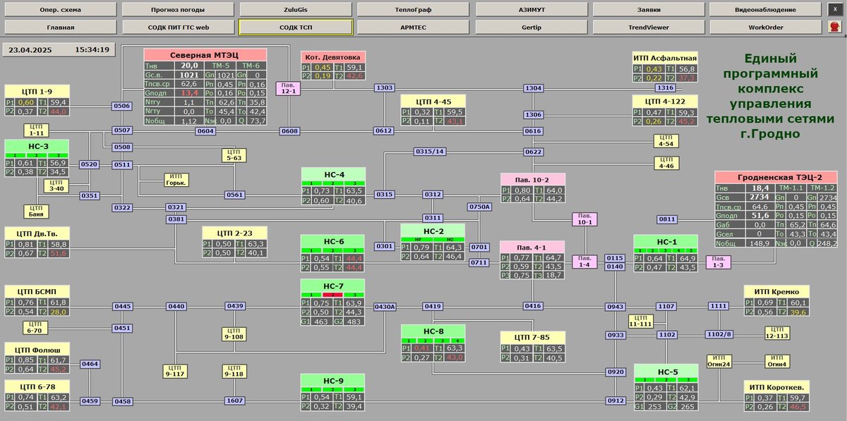Open the WorkOrder module
The image size is (847, 421).
coord(767,27)
